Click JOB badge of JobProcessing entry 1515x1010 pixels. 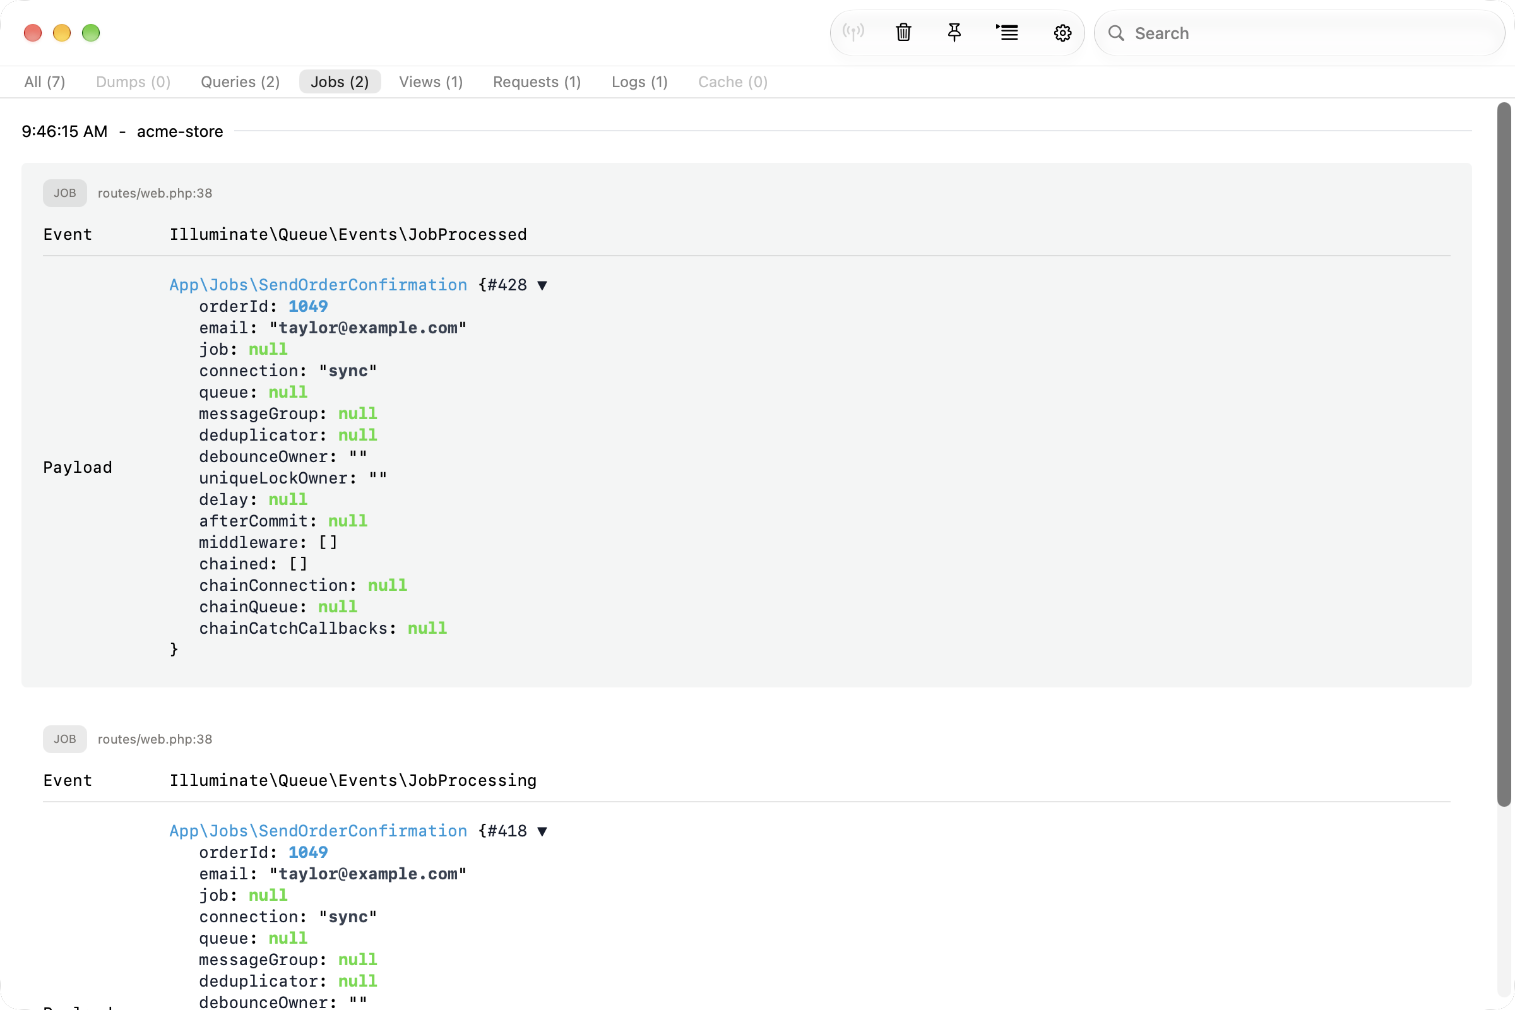click(x=65, y=739)
